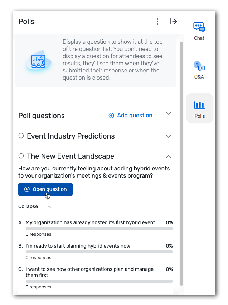Screen dimensions: 228x305
Task: Open the Polls overflow menu (three dots)
Action: 157,22
